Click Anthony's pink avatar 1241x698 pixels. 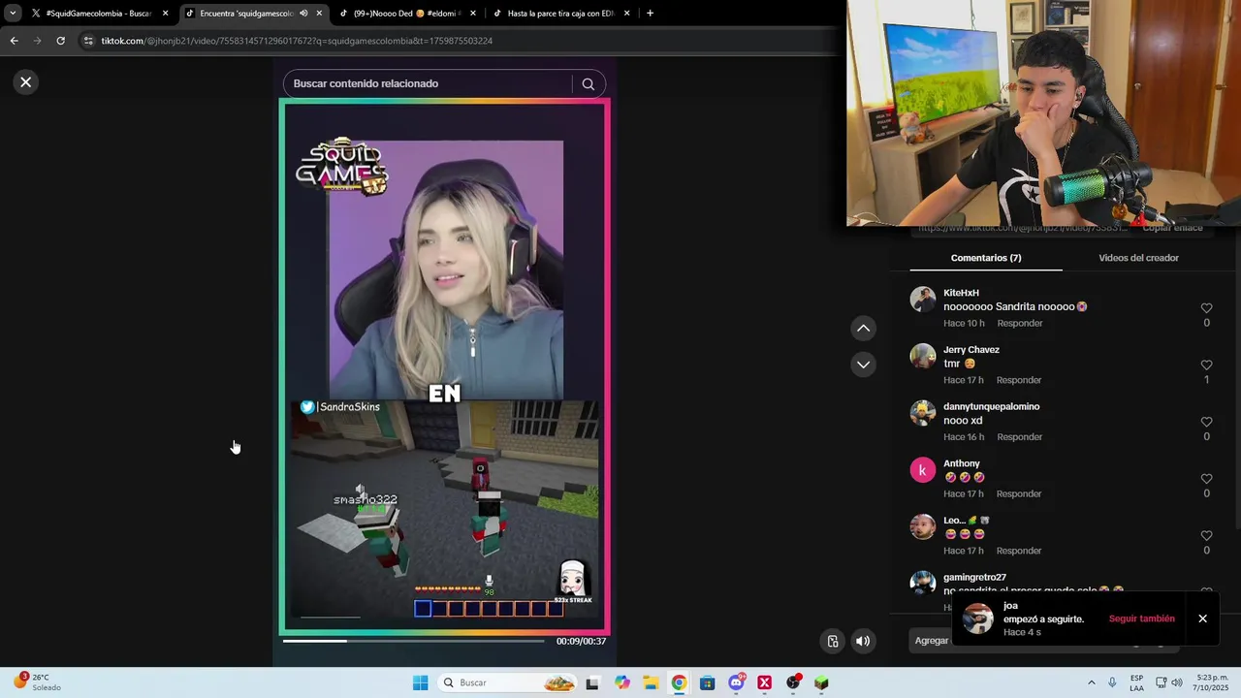coord(923,470)
